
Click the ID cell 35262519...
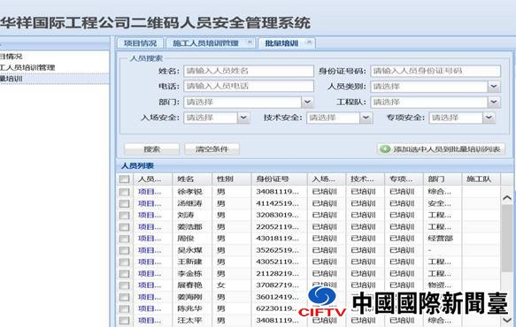pos(277,250)
